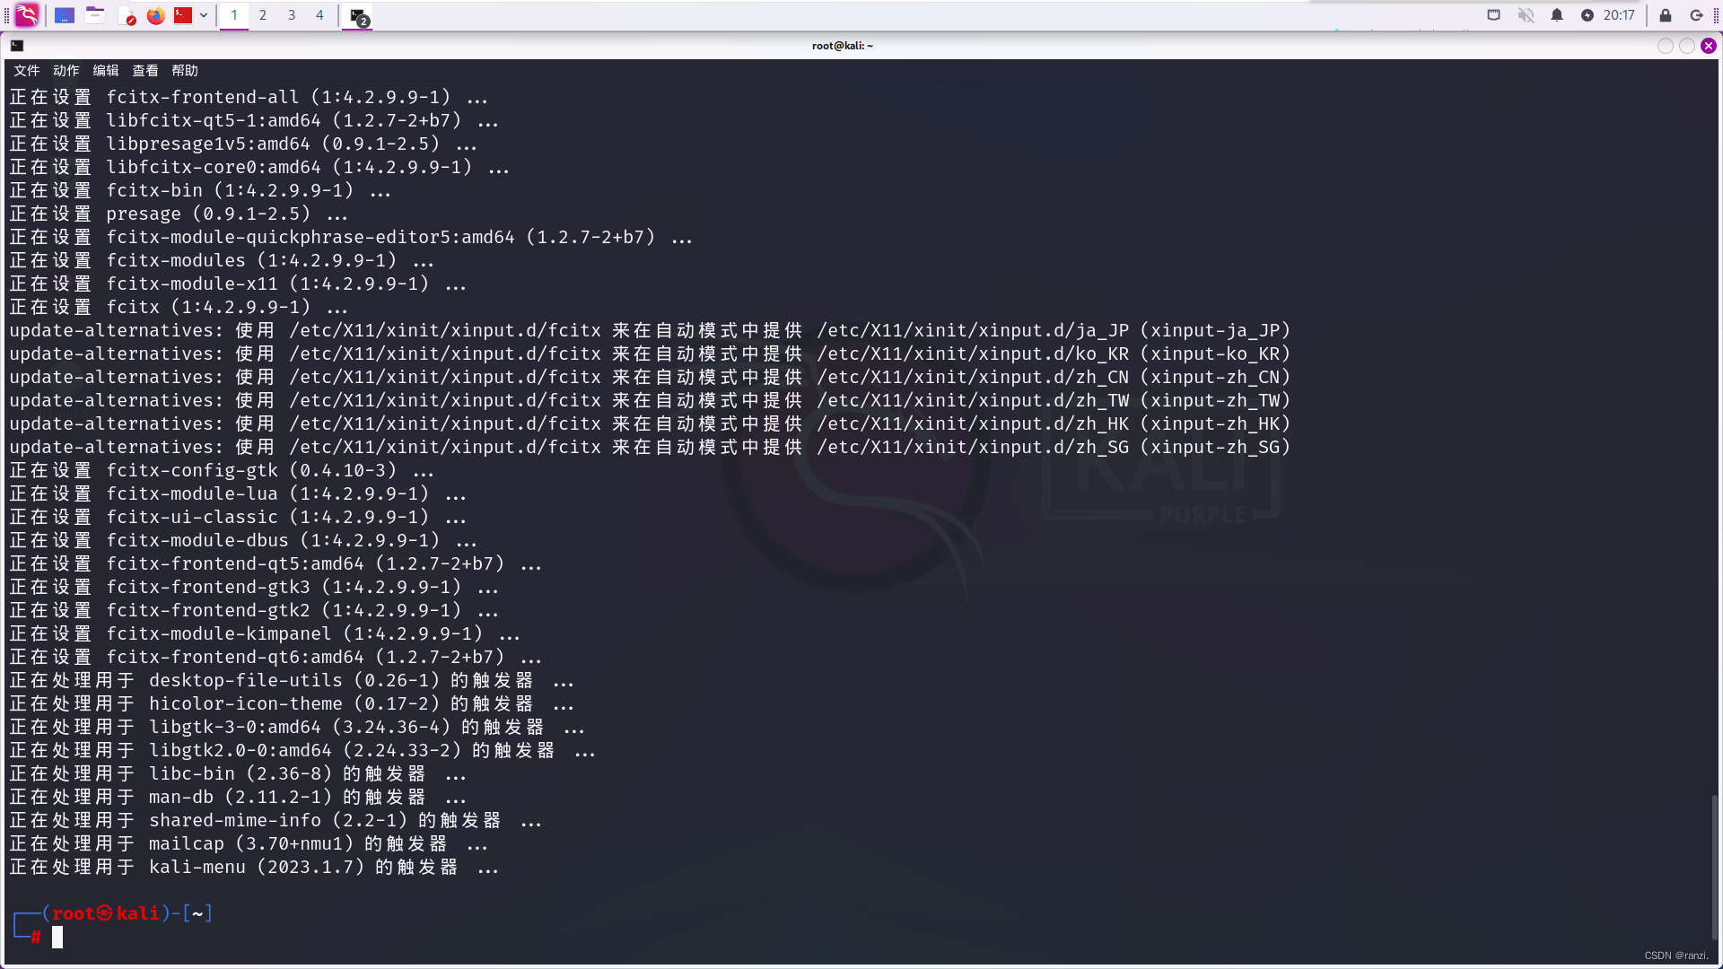The width and height of the screenshot is (1723, 969).
Task: Open the 动作 menu
Action: click(x=66, y=71)
